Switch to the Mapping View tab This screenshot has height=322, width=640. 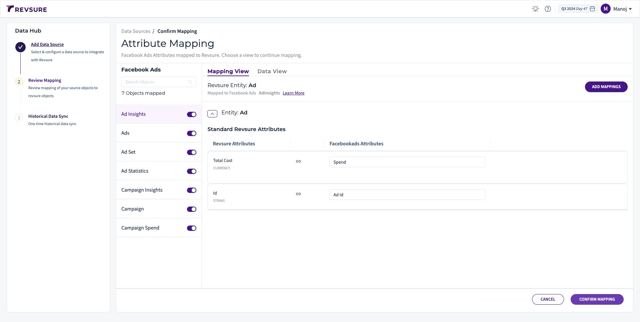tap(228, 71)
